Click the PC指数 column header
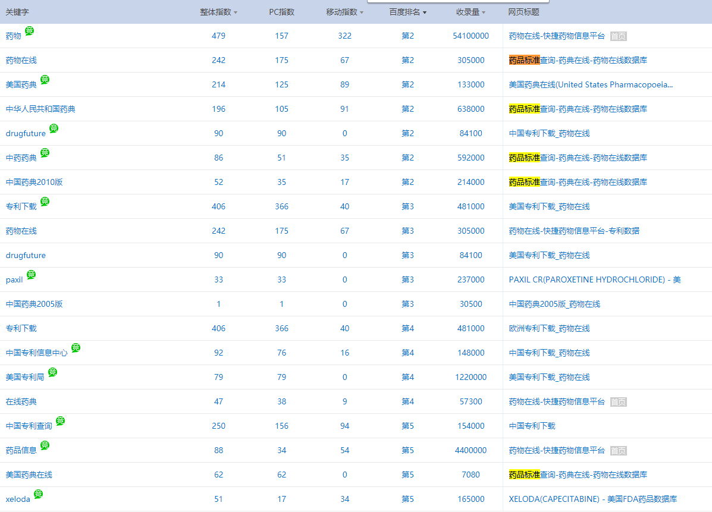This screenshot has width=712, height=512. pos(281,12)
